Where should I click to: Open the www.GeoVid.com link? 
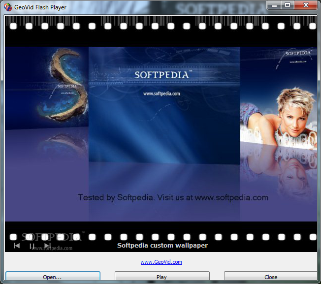(x=161, y=262)
